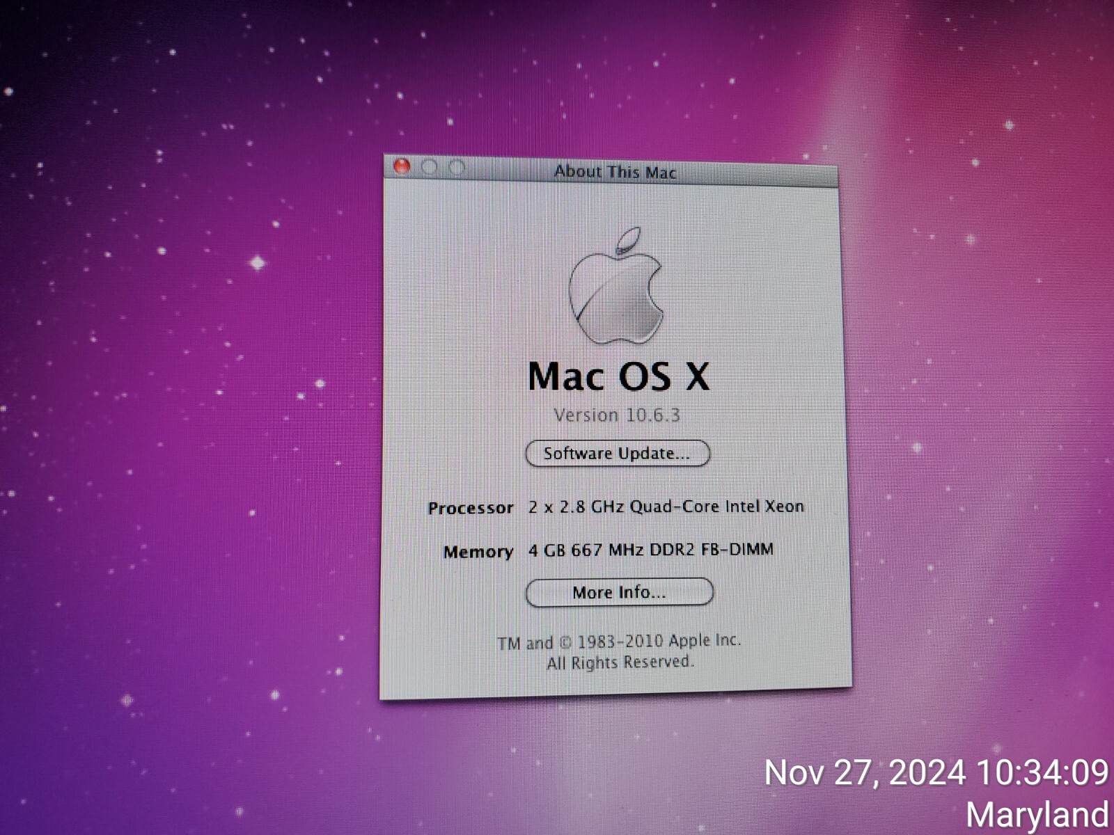This screenshot has height=835, width=1114.
Task: Close the About This Mac window
Action: coord(402,166)
